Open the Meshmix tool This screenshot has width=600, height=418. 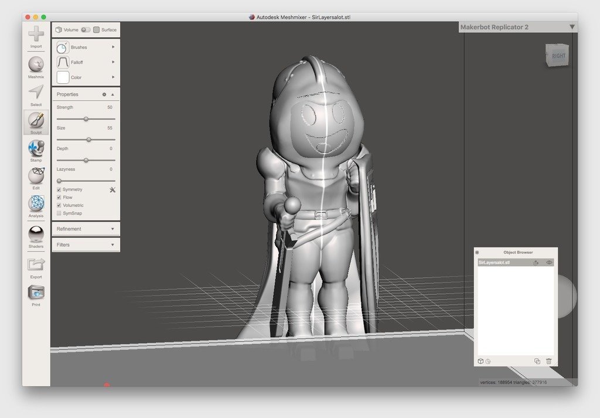pos(36,64)
